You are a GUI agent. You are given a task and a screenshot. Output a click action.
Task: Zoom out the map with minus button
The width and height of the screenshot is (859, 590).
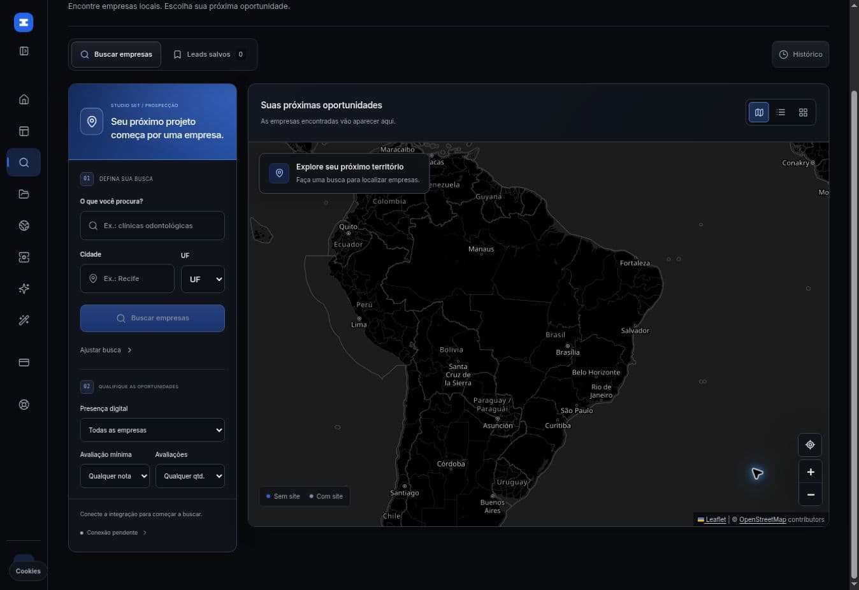pyautogui.click(x=810, y=494)
